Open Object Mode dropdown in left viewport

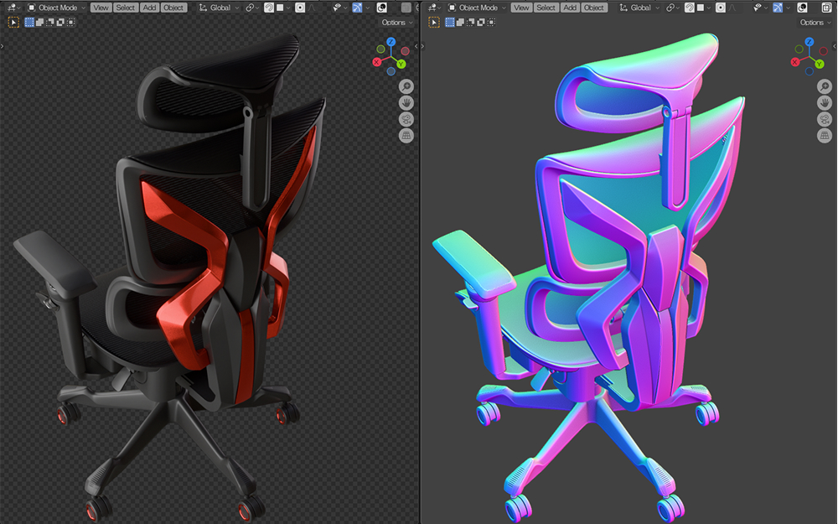point(56,8)
